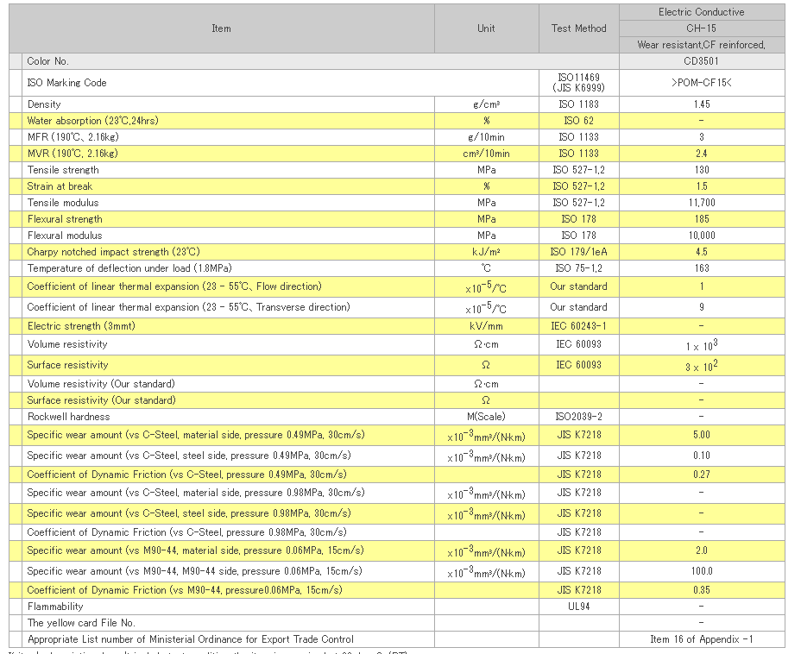
Task: Click the 'Unit' column header
Action: point(486,28)
